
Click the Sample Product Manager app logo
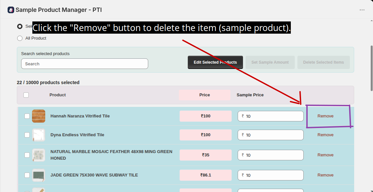(x=11, y=10)
